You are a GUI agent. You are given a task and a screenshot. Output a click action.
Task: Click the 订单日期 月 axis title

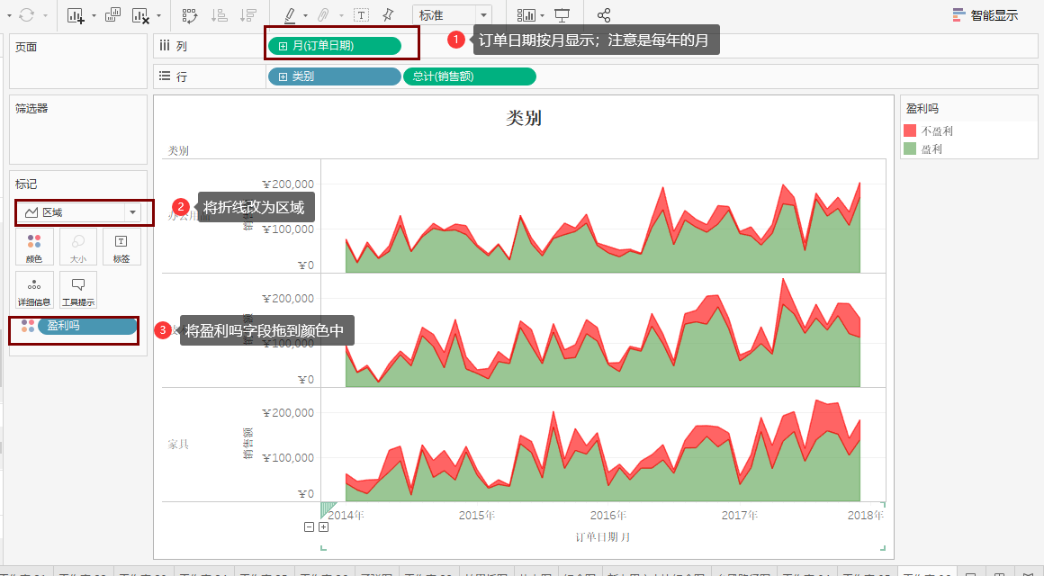(x=603, y=536)
